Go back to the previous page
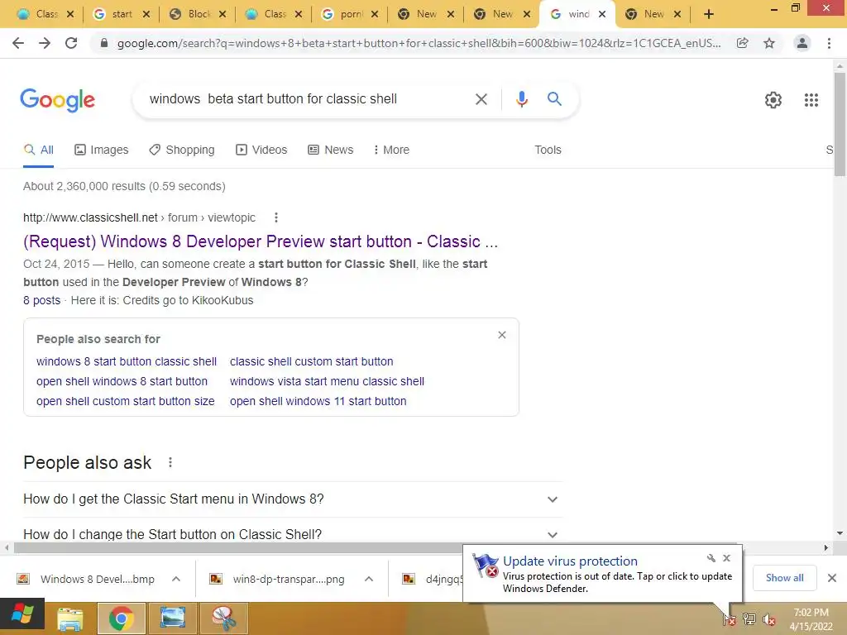847x635 pixels. [x=18, y=43]
